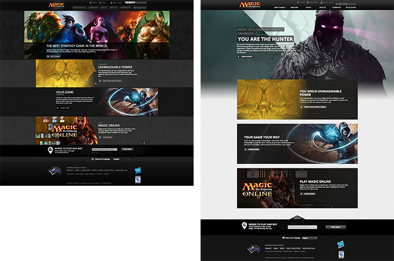The width and height of the screenshot is (394, 261).
Task: Open Articles in the right mockup nav
Action: (x=323, y=7)
